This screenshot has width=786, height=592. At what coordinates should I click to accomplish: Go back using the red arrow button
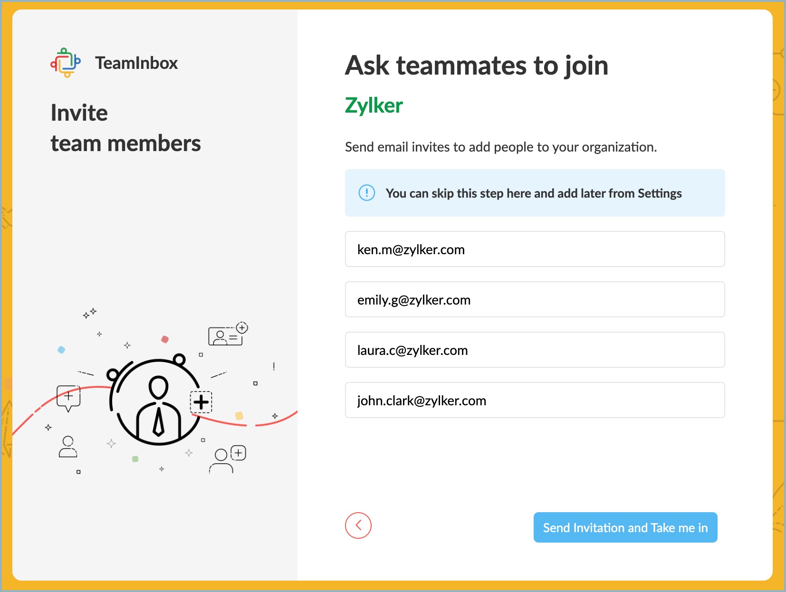(x=358, y=525)
